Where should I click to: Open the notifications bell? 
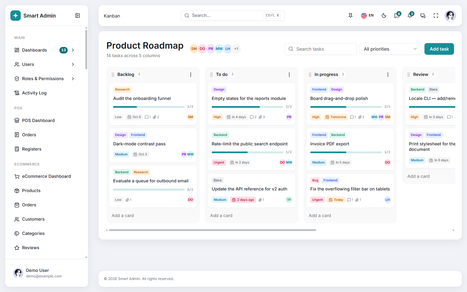410,16
